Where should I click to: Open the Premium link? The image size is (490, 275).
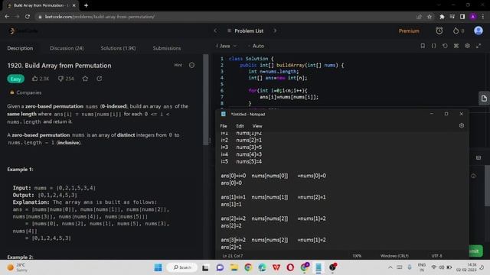409,31
